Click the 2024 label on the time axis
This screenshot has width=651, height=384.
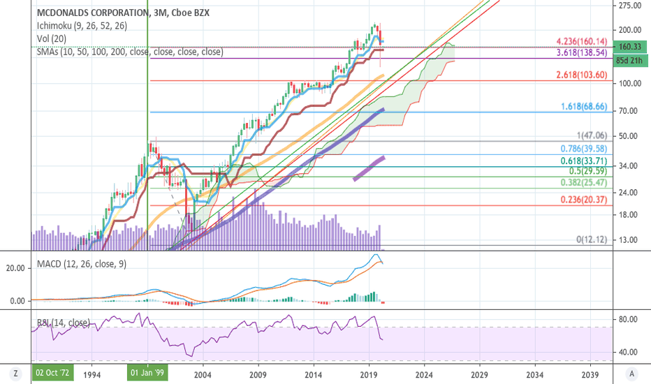tap(424, 375)
